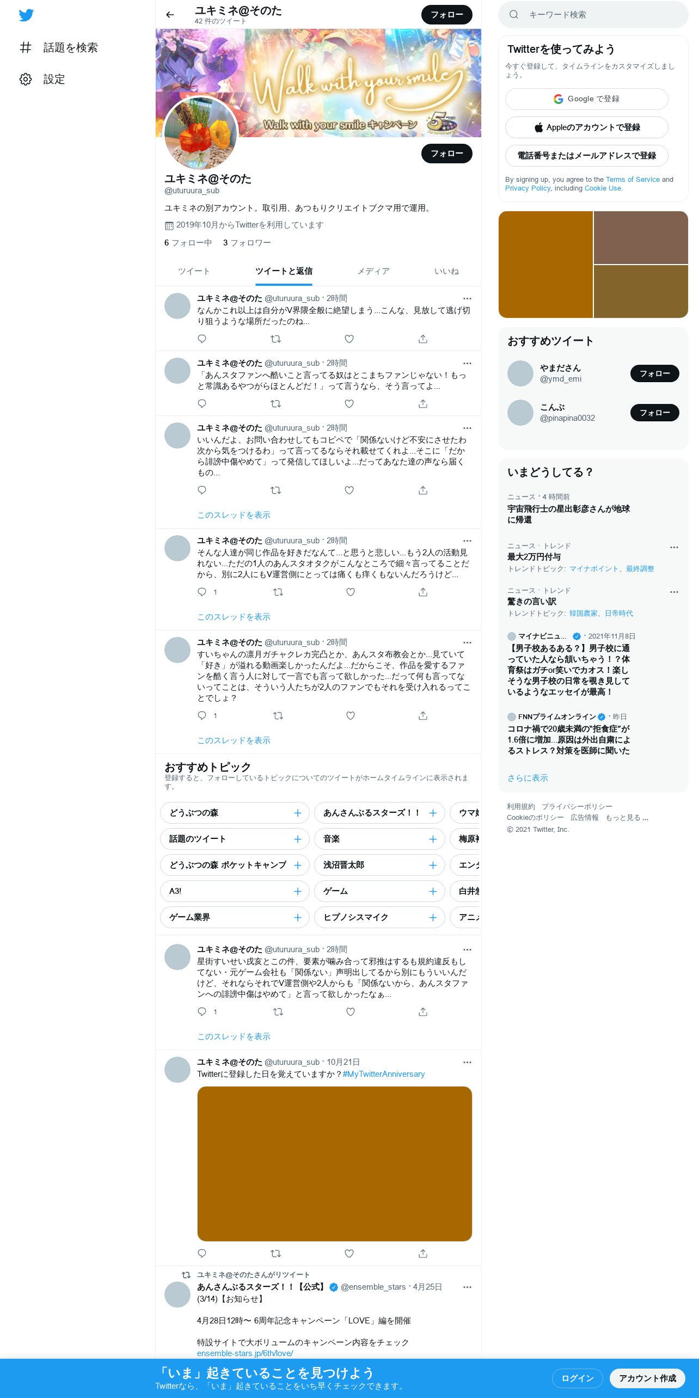Open the Terms of Service link
The height and width of the screenshot is (1398, 699).
point(633,180)
